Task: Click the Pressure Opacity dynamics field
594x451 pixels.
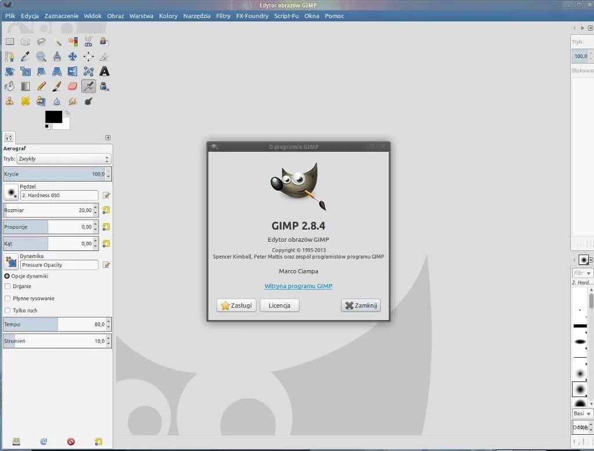Action: point(60,265)
